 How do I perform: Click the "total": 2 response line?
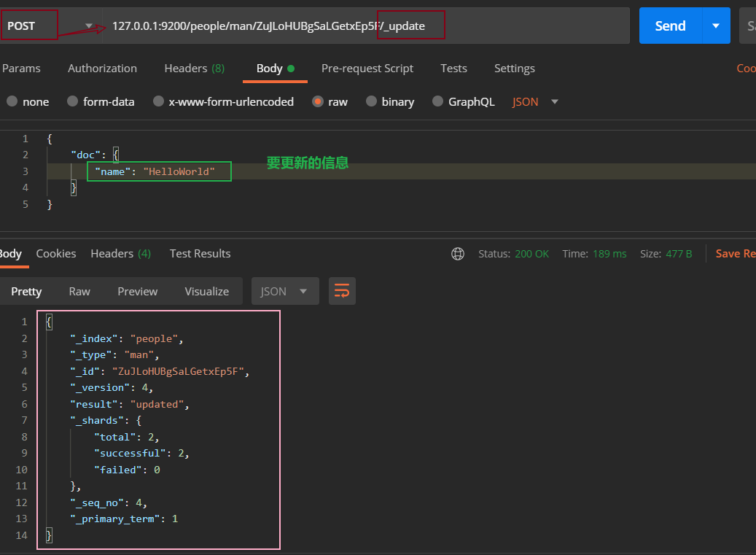pyautogui.click(x=126, y=437)
